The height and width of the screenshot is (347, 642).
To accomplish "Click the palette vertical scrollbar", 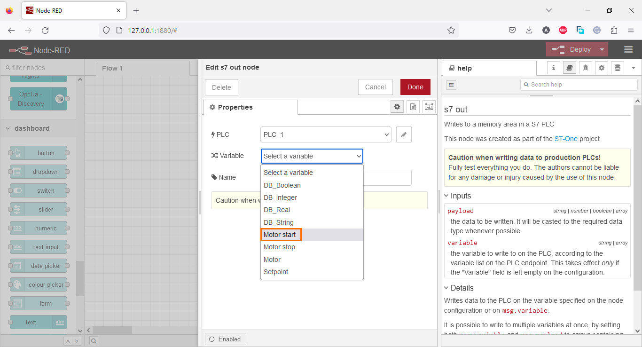I will click(80, 278).
